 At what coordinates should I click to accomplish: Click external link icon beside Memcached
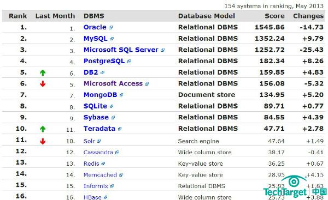point(121,175)
